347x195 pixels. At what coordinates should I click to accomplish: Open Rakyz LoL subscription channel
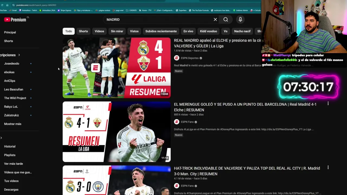pyautogui.click(x=11, y=107)
